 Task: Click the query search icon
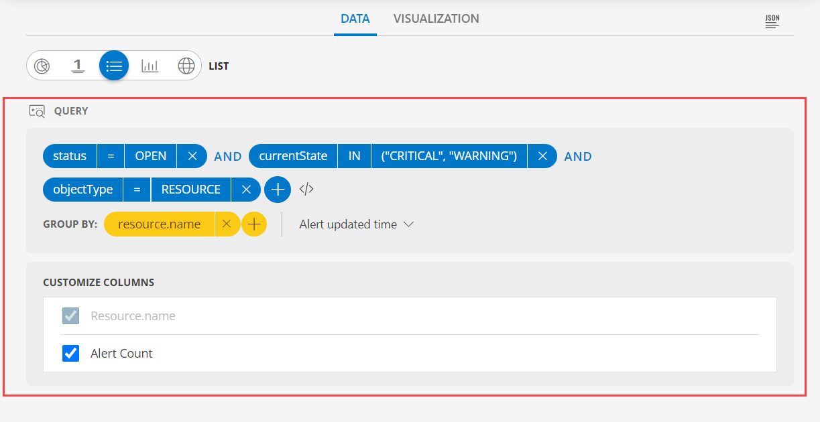[x=37, y=111]
